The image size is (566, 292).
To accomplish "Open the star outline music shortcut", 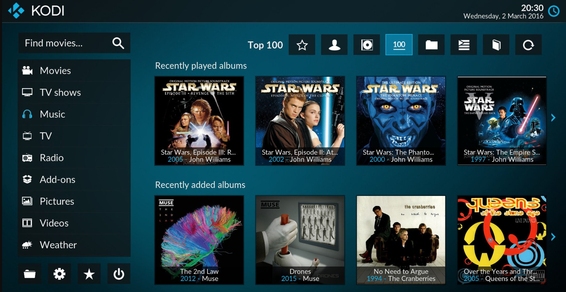I will click(302, 45).
